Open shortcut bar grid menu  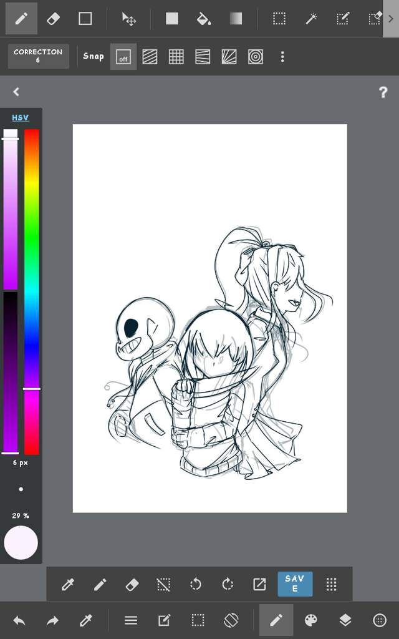[x=332, y=584]
